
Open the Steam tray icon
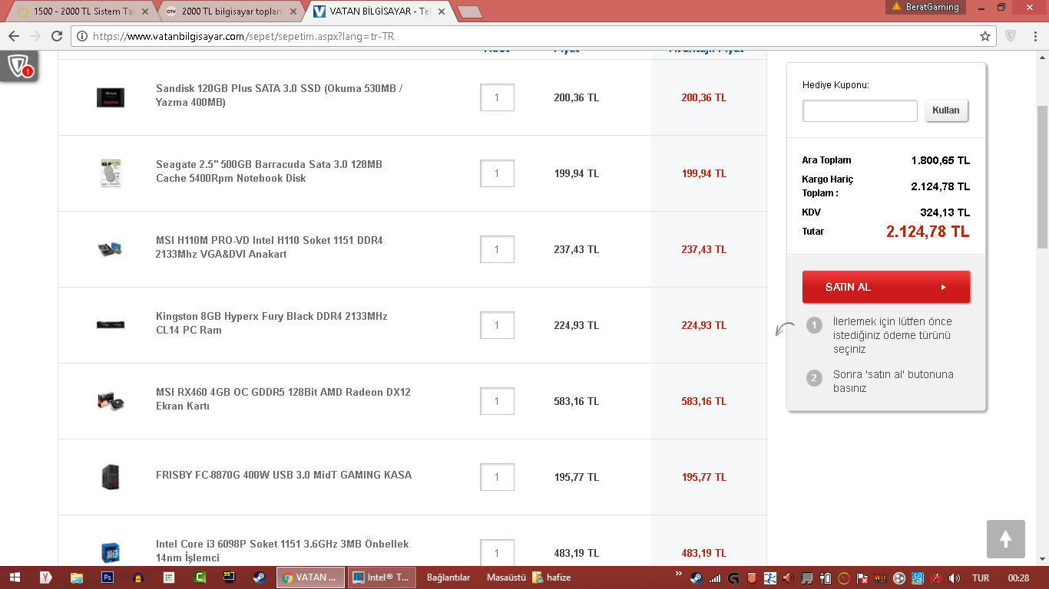pyautogui.click(x=696, y=577)
